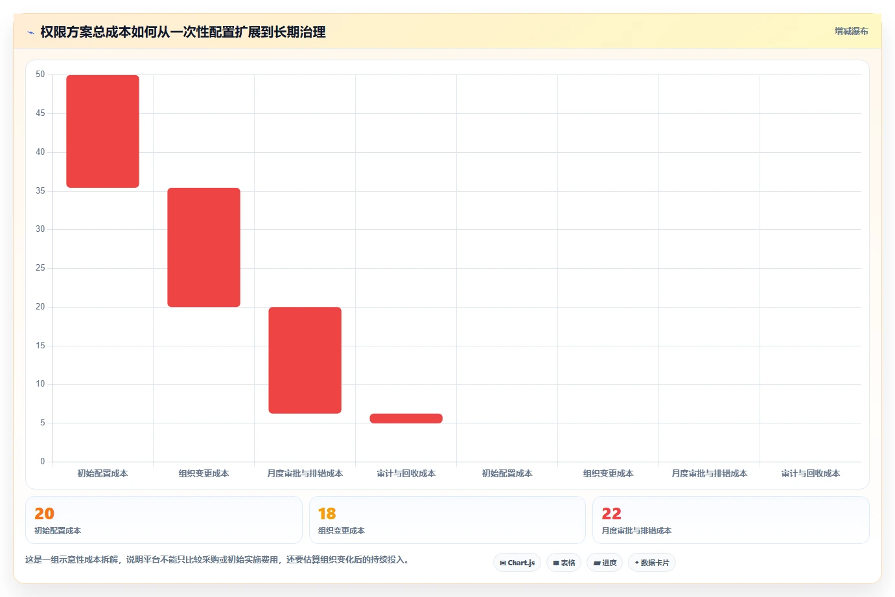Select the 表格 tag pill

564,563
